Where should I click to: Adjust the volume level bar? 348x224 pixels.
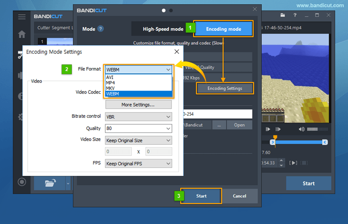click(317, 129)
